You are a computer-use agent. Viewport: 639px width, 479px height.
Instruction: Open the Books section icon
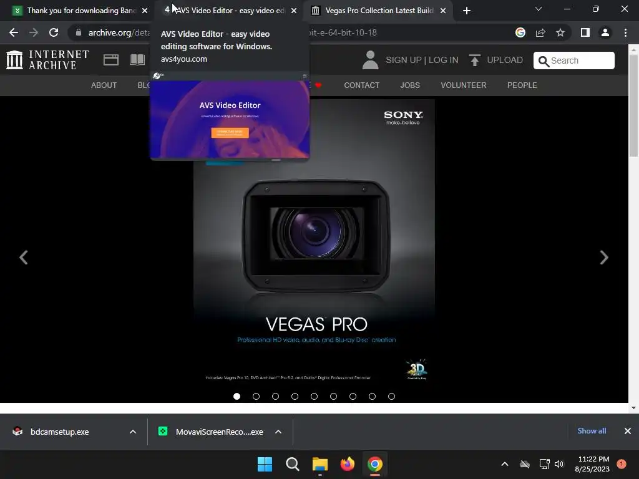point(137,60)
